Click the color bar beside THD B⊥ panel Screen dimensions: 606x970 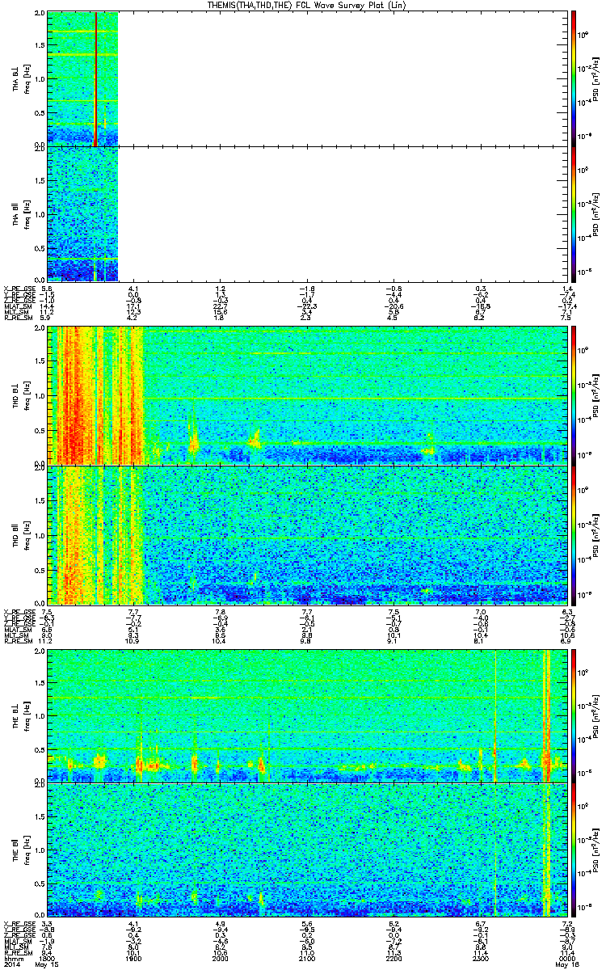click(x=574, y=396)
